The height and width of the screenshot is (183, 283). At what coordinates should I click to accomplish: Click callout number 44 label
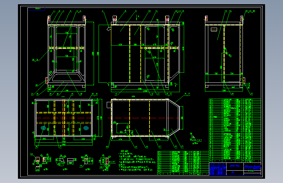pyautogui.click(x=176, y=147)
